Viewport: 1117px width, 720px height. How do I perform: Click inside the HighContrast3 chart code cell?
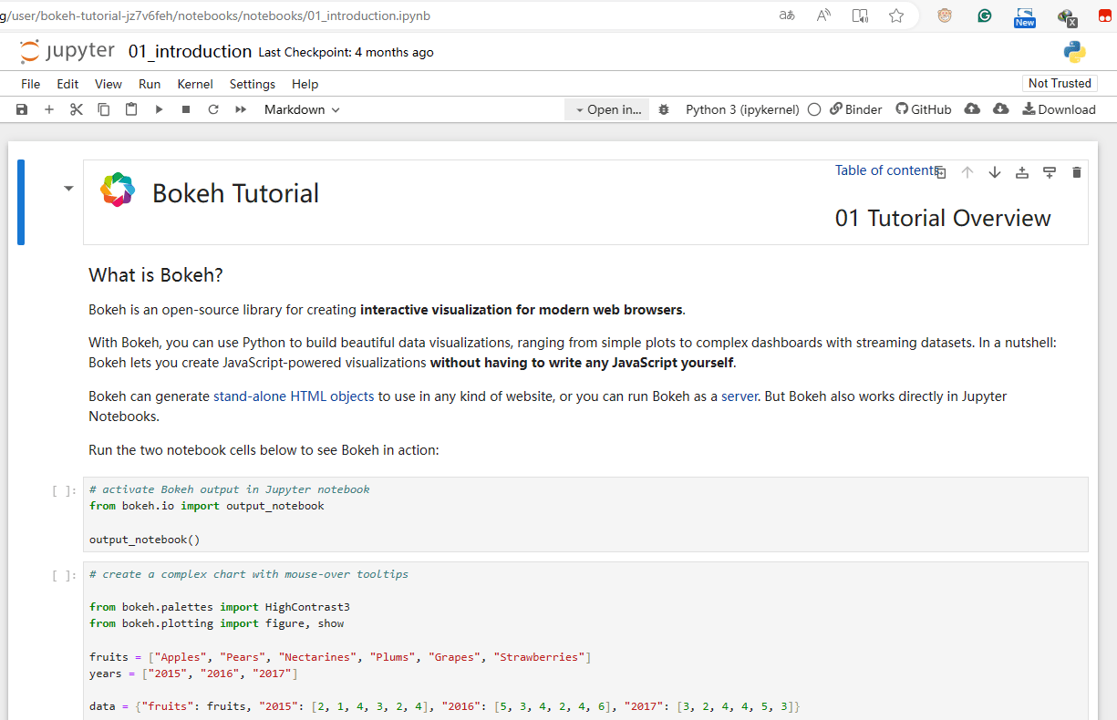pos(585,642)
